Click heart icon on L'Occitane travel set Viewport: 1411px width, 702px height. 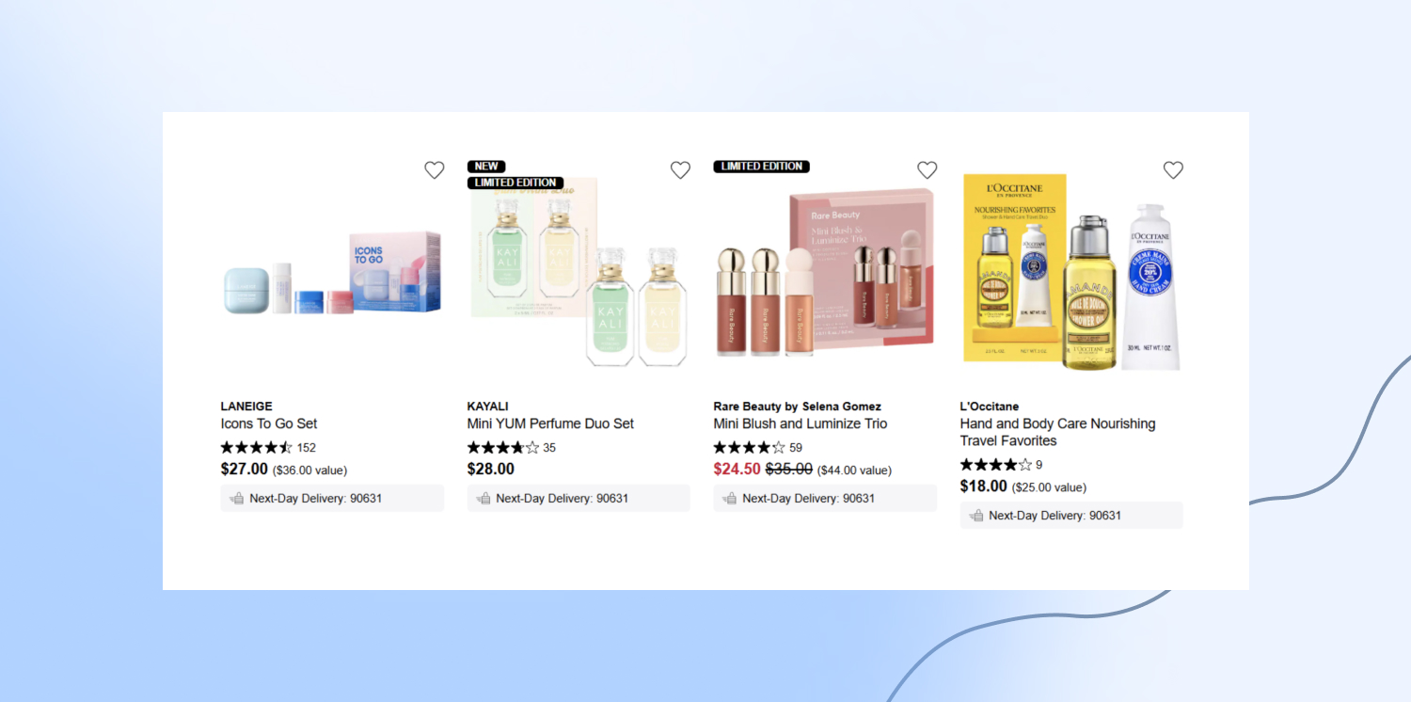(1173, 169)
